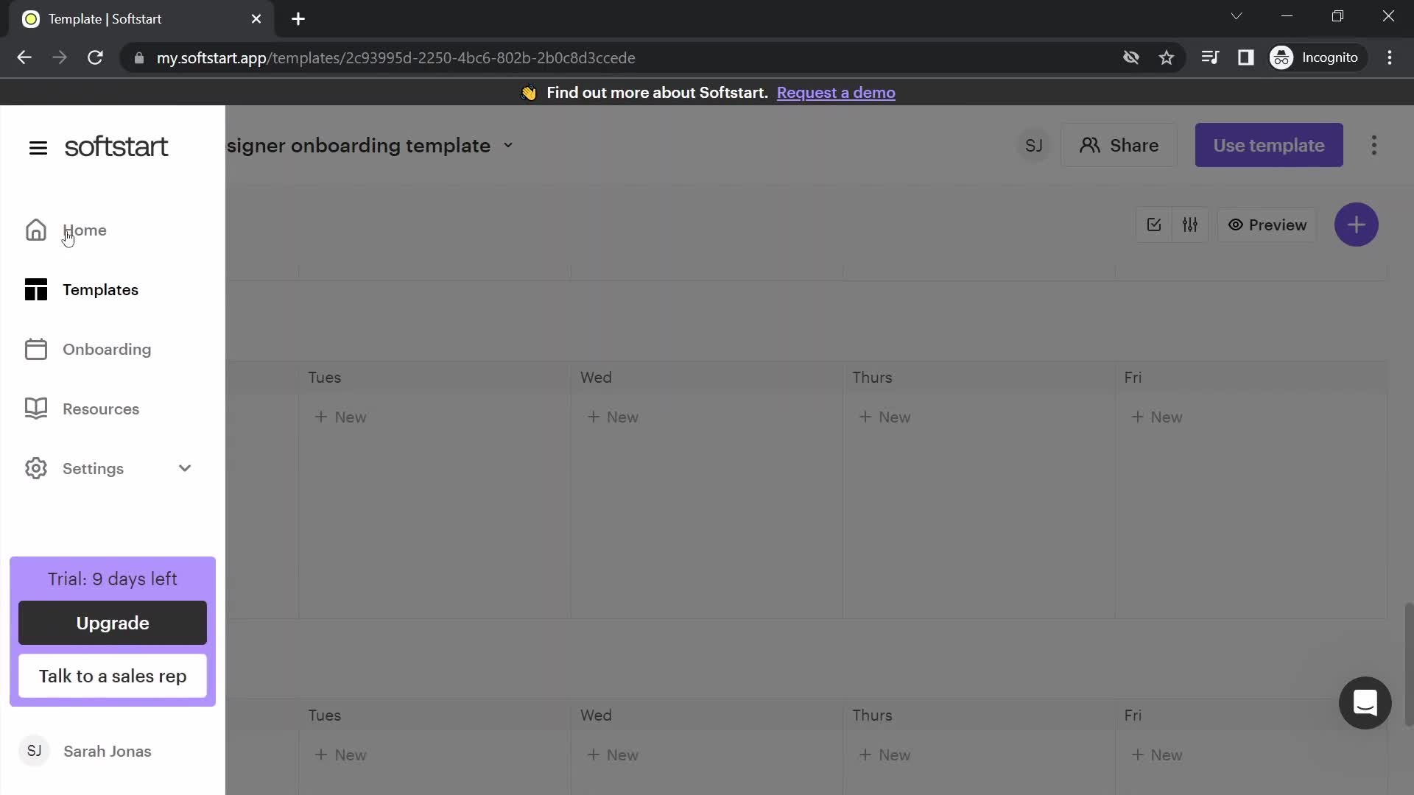Click the tracking protection eye icon
This screenshot has height=795, width=1414.
tap(1131, 57)
